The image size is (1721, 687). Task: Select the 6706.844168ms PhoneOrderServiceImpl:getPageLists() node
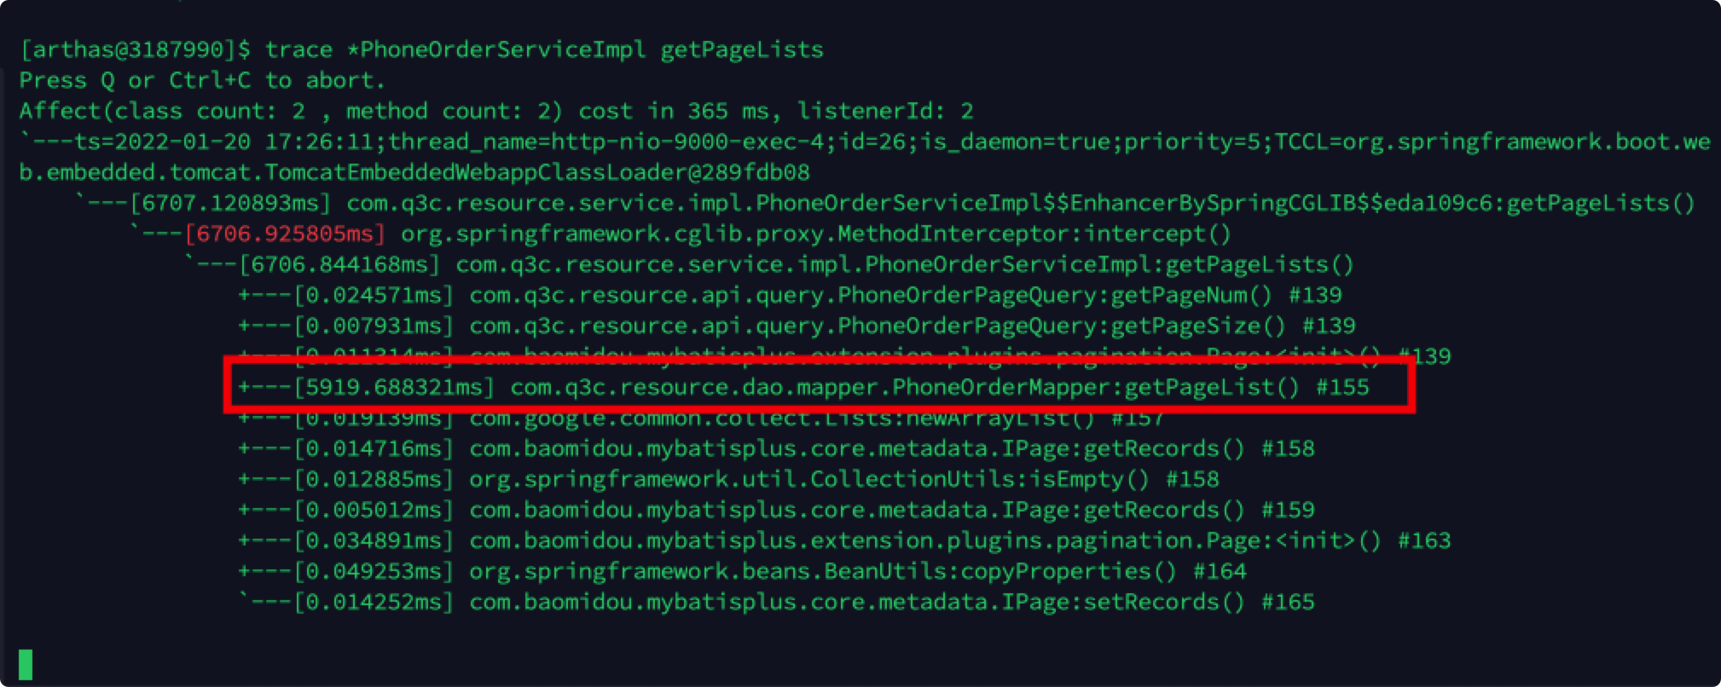click(x=904, y=264)
